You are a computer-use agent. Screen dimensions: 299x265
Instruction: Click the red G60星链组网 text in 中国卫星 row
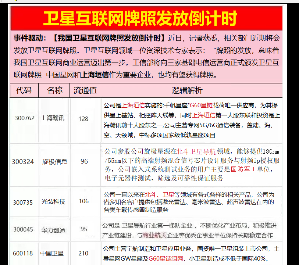166,258
